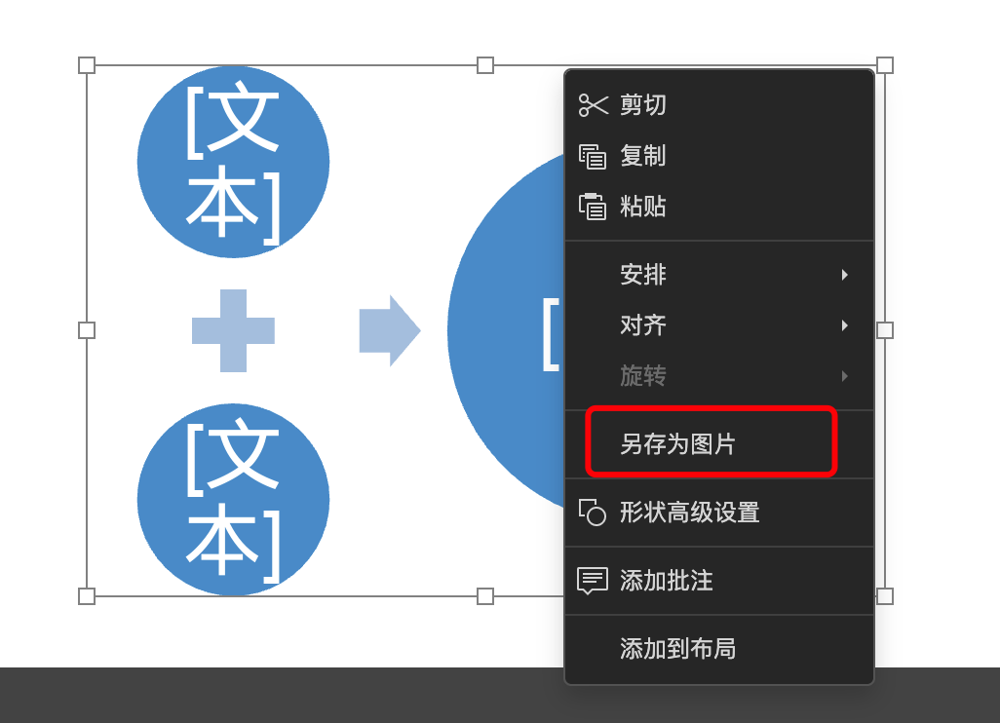Click the comment bubble icon beside 添加批注
This screenshot has height=723, width=1000.
(x=593, y=581)
